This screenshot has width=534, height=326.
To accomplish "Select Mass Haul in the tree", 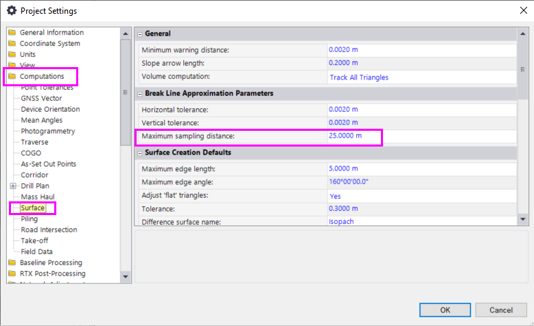I will [38, 197].
